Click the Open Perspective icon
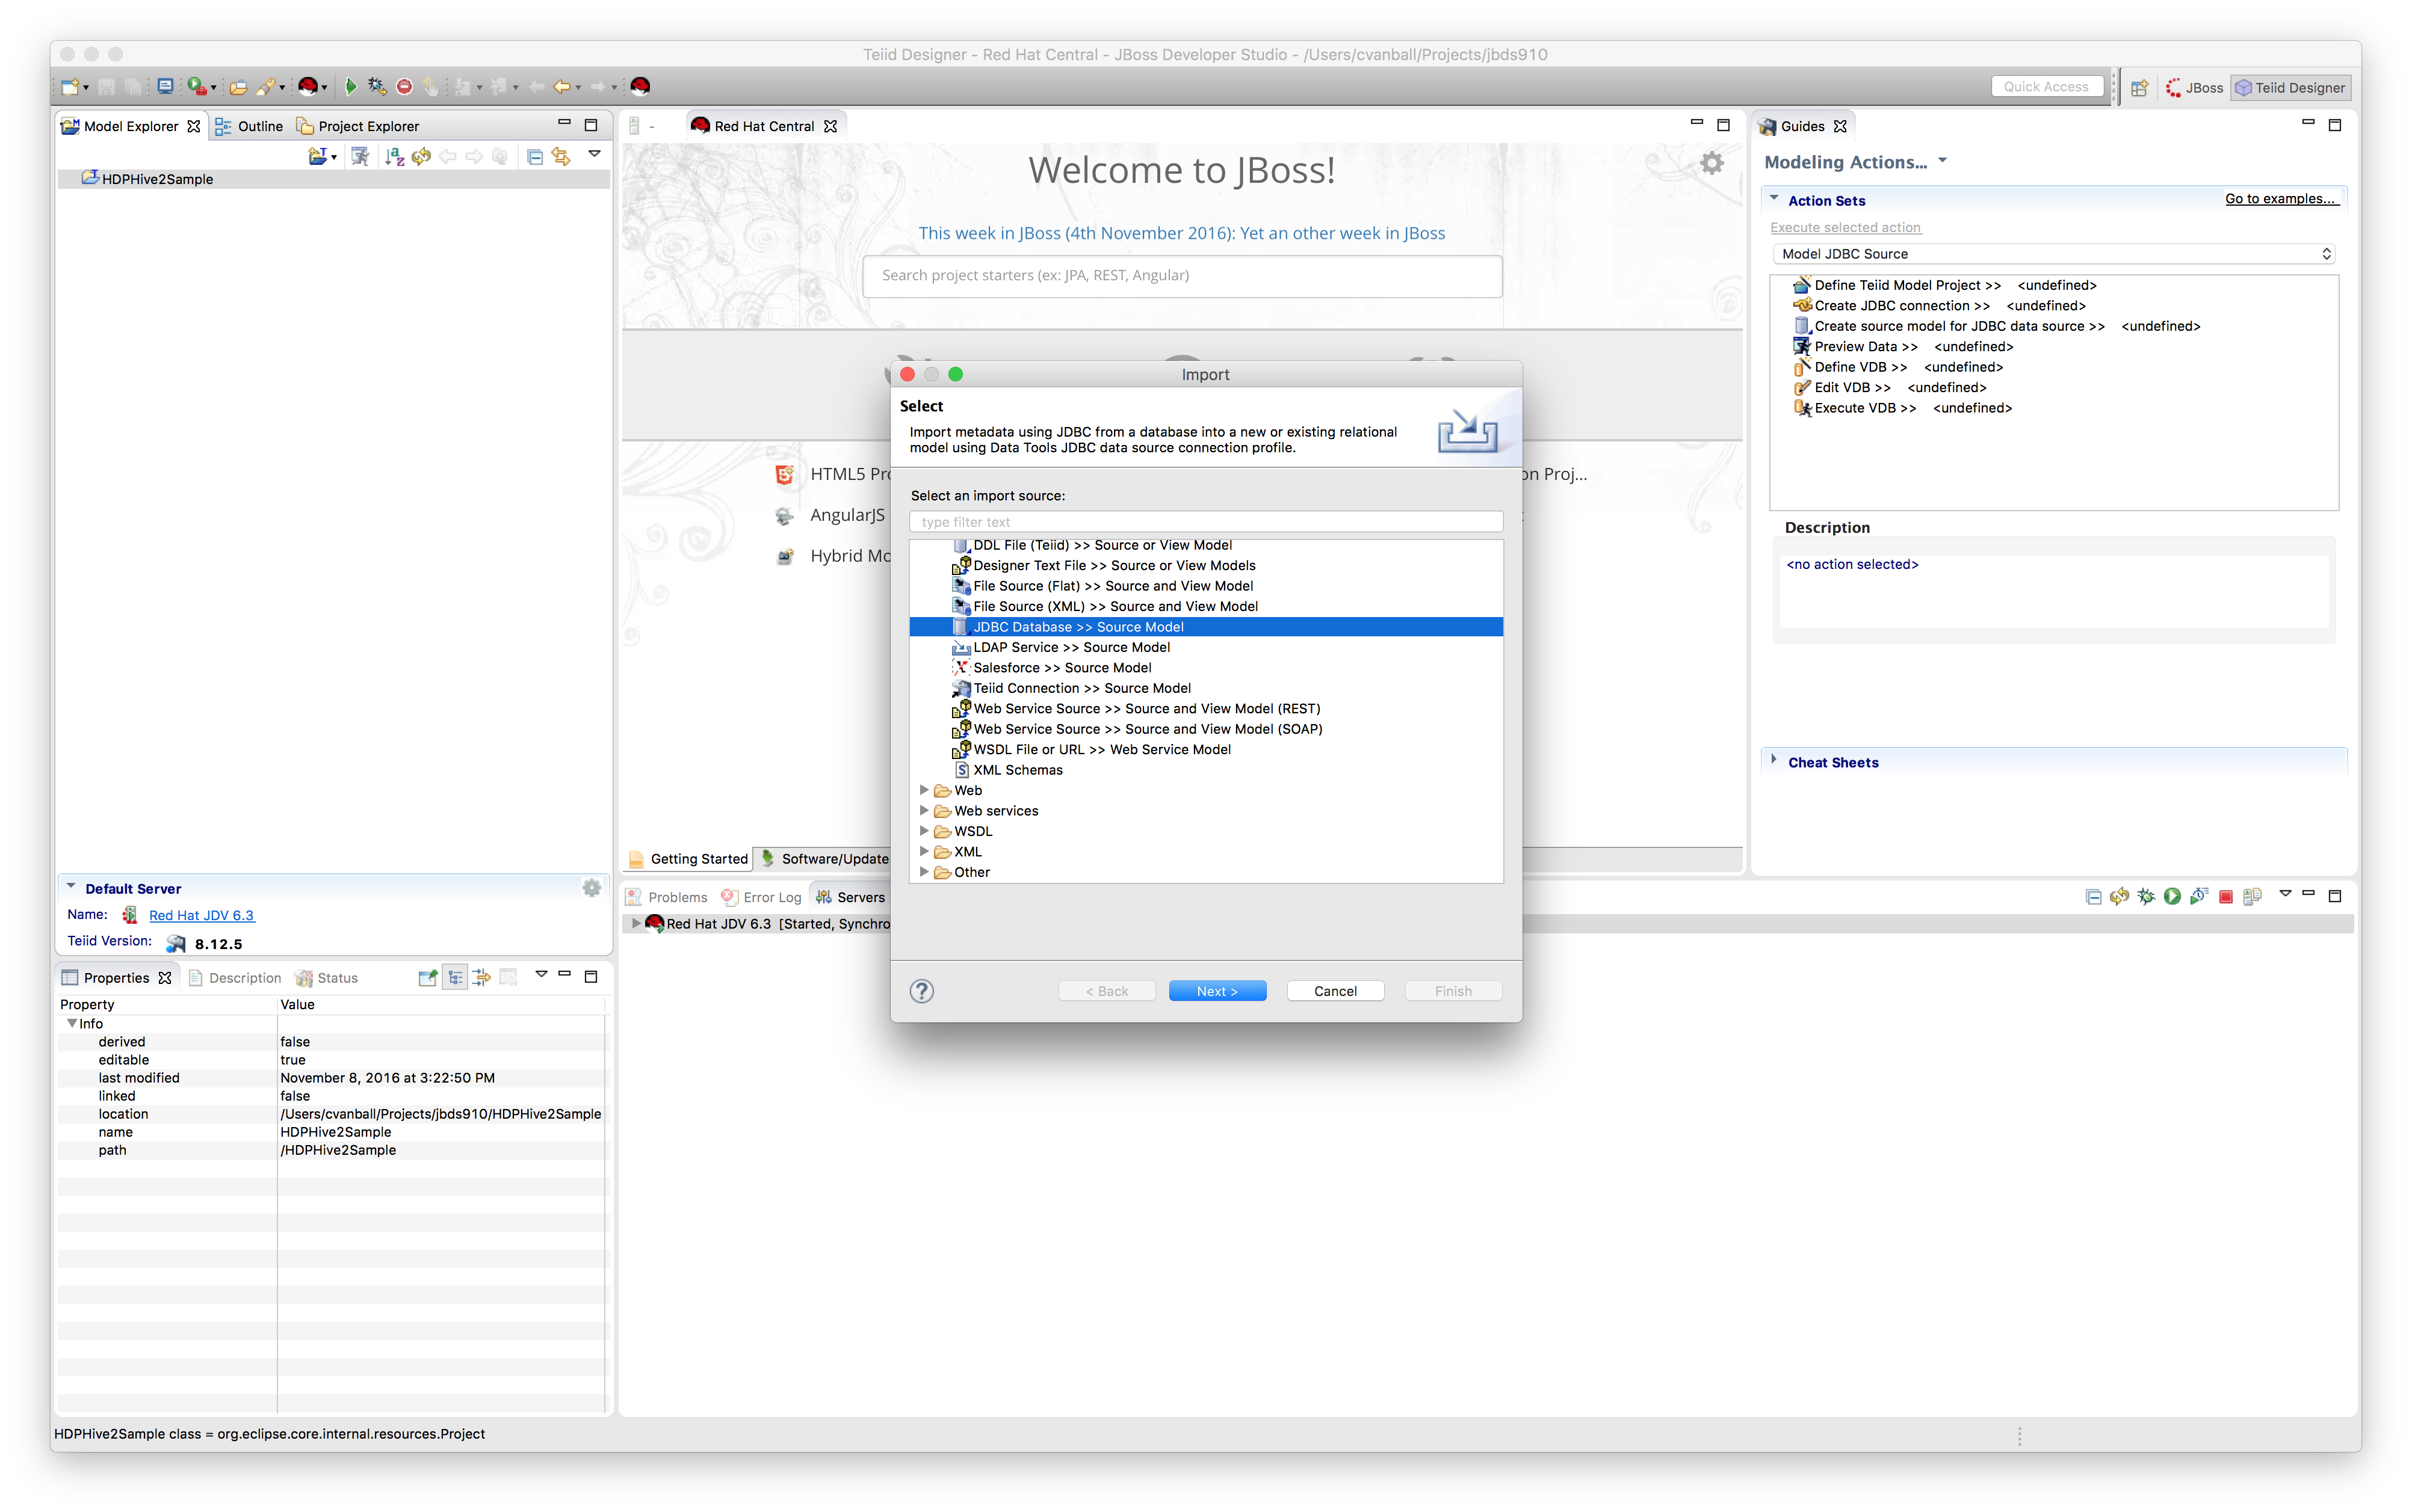The height and width of the screenshot is (1512, 2412). pos(2139,88)
